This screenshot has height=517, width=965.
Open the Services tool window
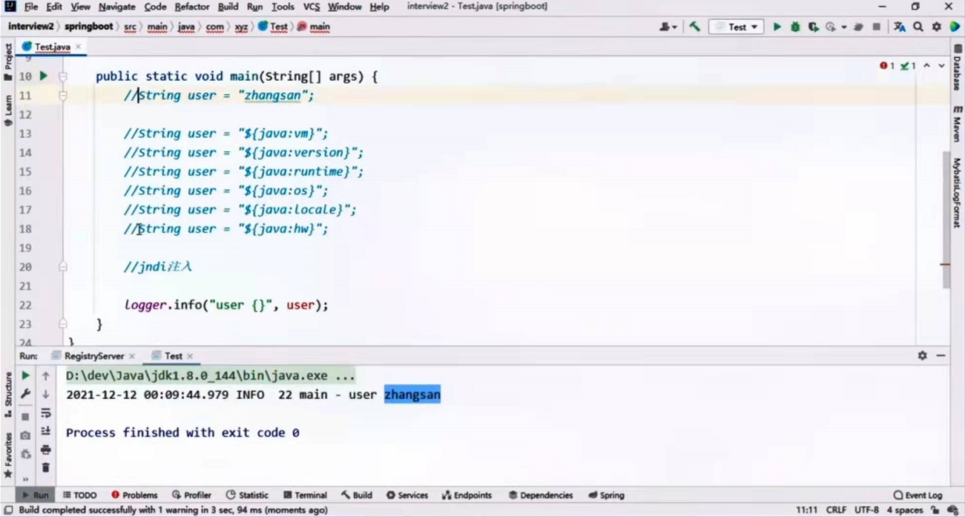[x=407, y=495]
